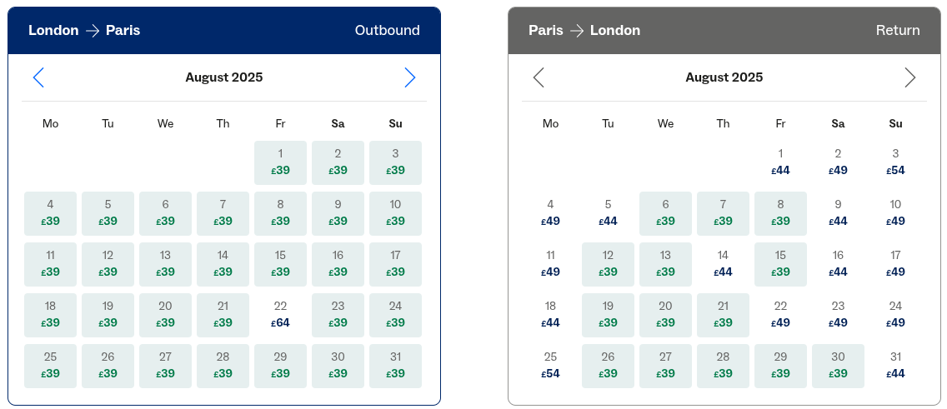Select return August 12 at £39

(x=608, y=264)
